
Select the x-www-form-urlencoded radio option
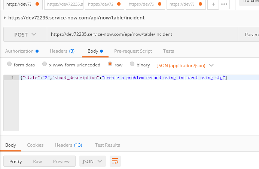click(45, 64)
